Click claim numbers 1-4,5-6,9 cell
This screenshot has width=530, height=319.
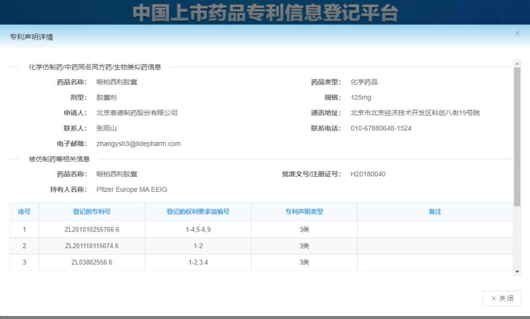coord(198,230)
